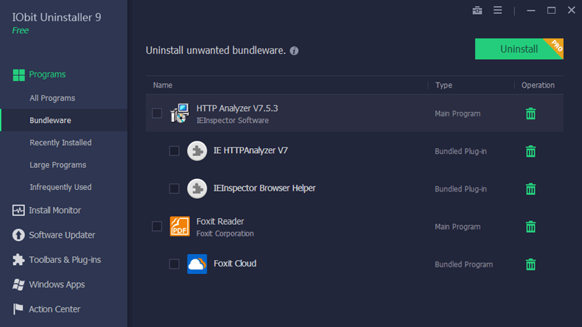Screen dimensions: 582x327
Task: Click the Free edition label
Action: pyautogui.click(x=20, y=30)
